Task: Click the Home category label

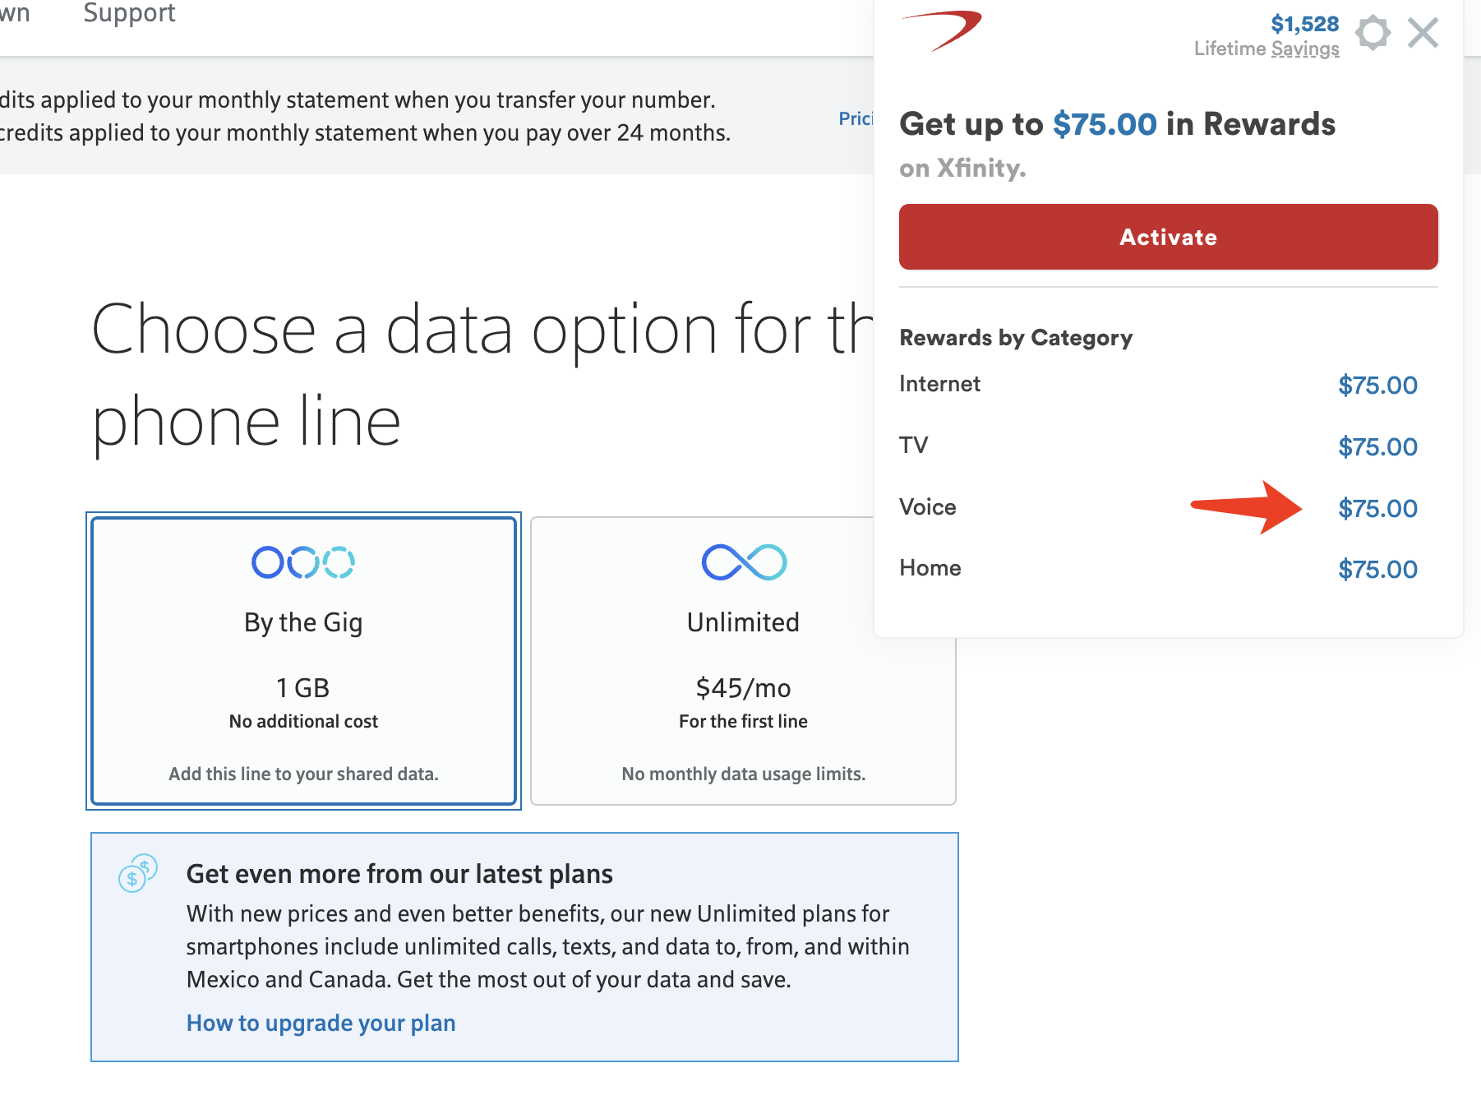Action: [x=930, y=568]
